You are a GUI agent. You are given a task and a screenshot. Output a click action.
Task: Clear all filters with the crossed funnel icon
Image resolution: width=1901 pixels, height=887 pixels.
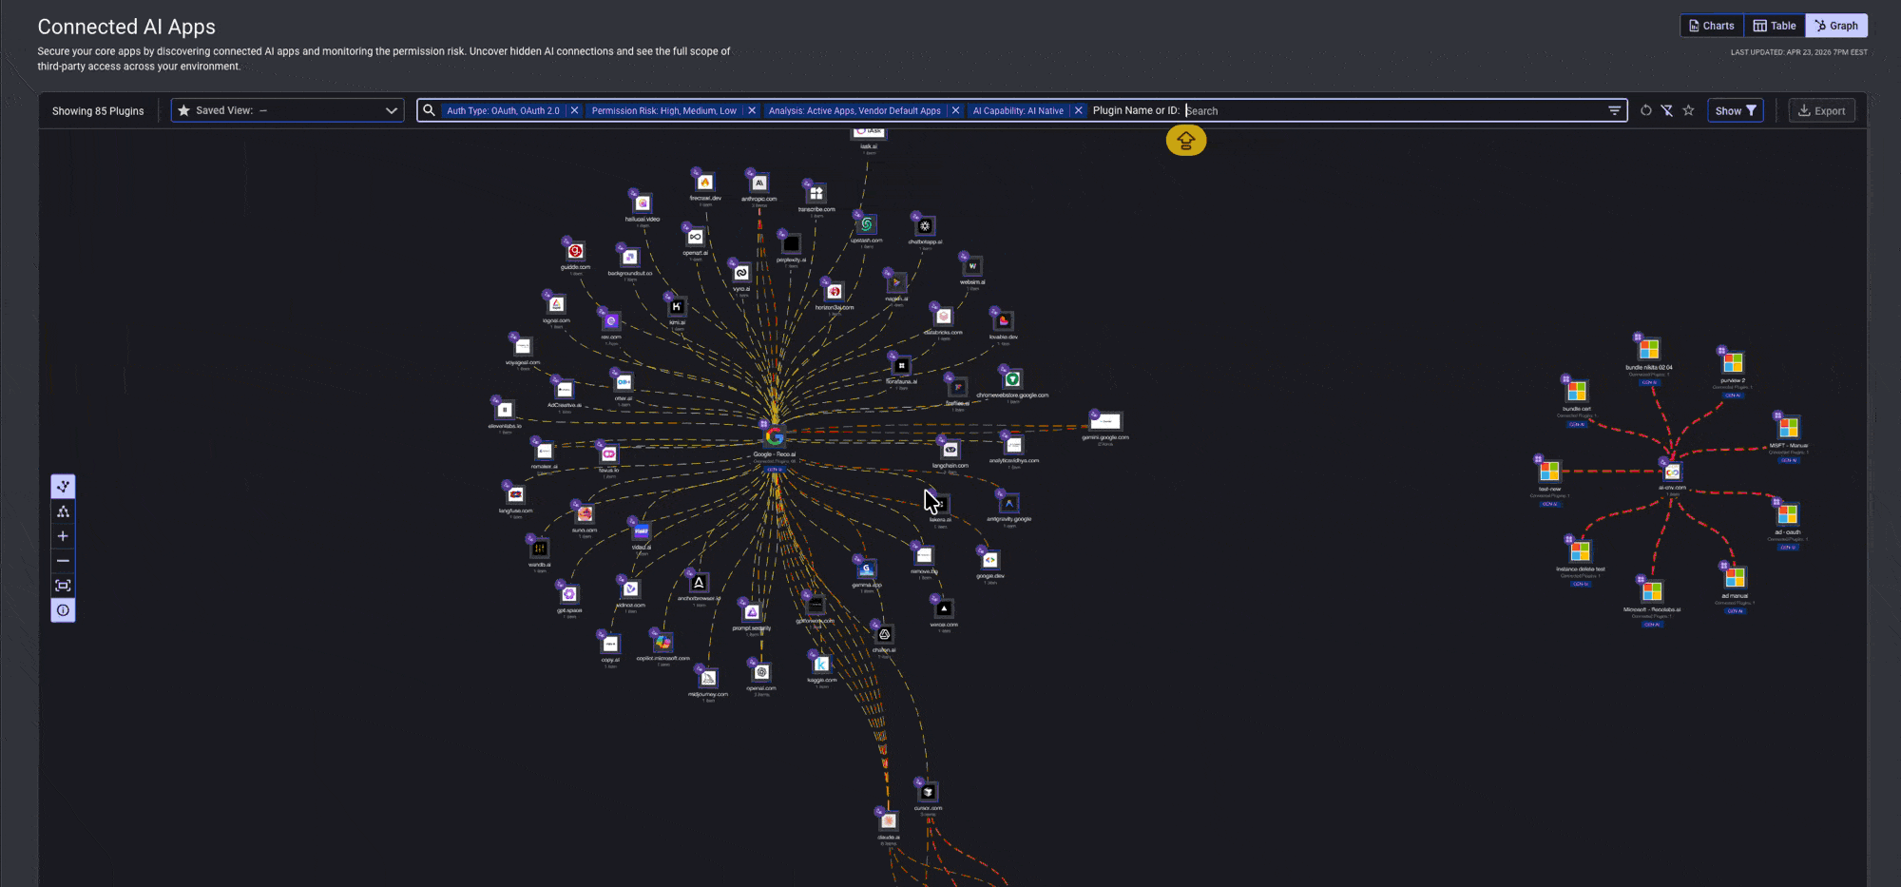coord(1667,110)
